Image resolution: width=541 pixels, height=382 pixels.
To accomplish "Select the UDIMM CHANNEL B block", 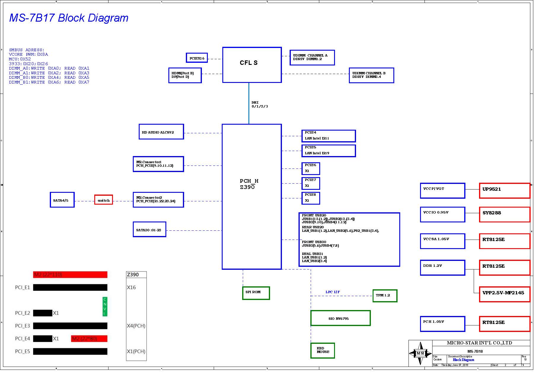I will pos(371,75).
